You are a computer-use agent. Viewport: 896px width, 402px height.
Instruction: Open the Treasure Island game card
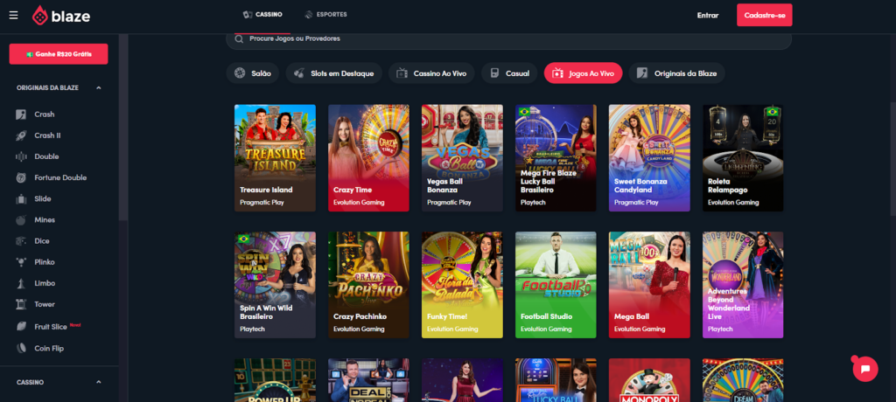275,158
